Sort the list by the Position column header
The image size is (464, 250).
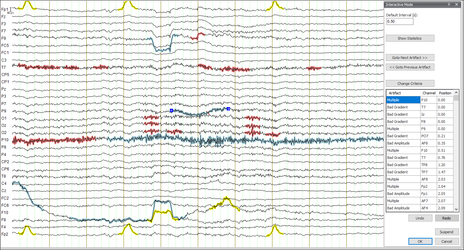445,93
